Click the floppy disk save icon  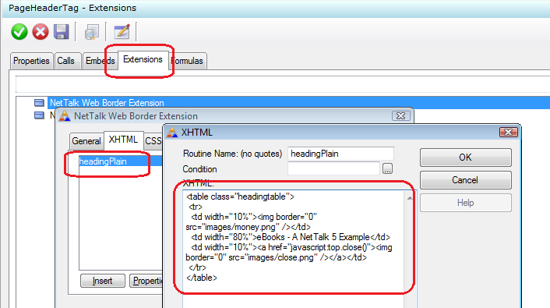pyautogui.click(x=62, y=32)
